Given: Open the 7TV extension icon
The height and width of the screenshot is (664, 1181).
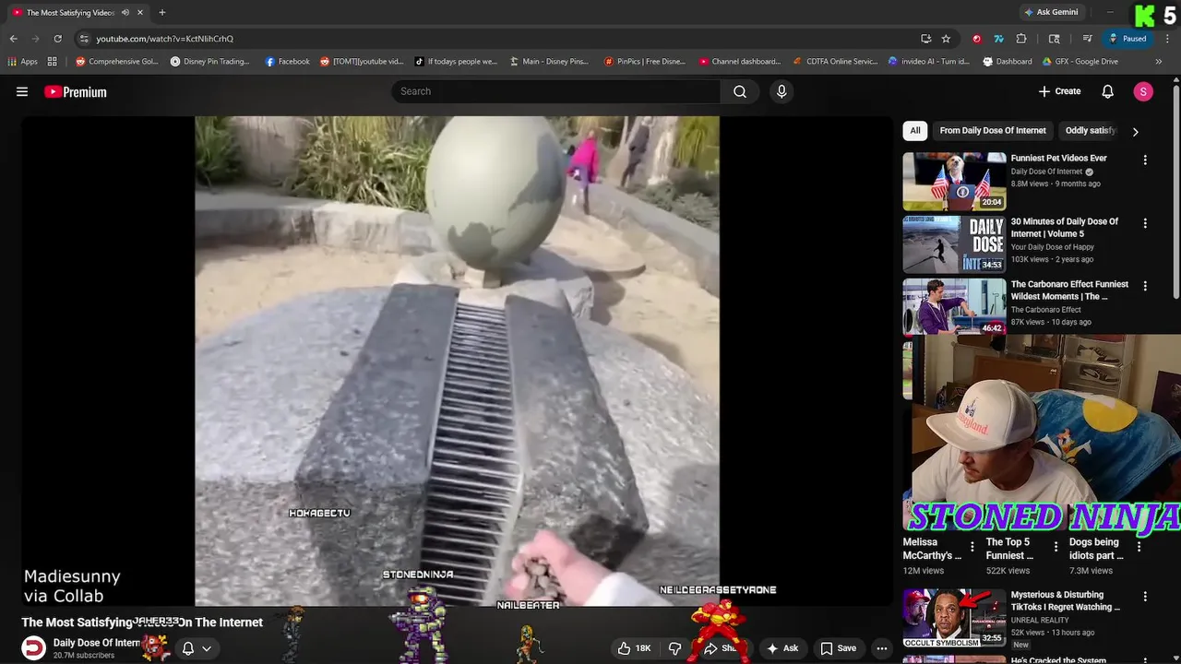Looking at the screenshot, I should (998, 39).
